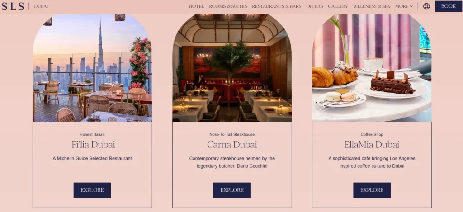
Task: Go to ROOMS & SUITES
Action: pyautogui.click(x=228, y=6)
